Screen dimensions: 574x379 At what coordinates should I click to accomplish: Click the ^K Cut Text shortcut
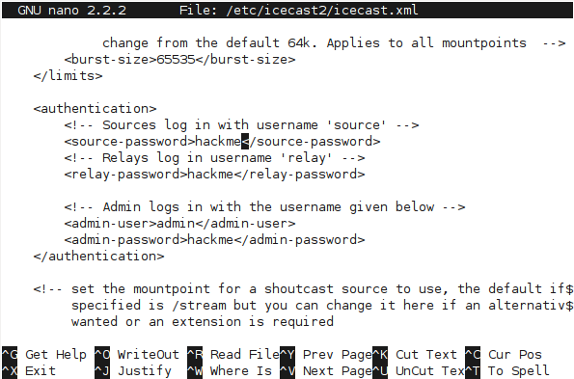click(x=415, y=354)
